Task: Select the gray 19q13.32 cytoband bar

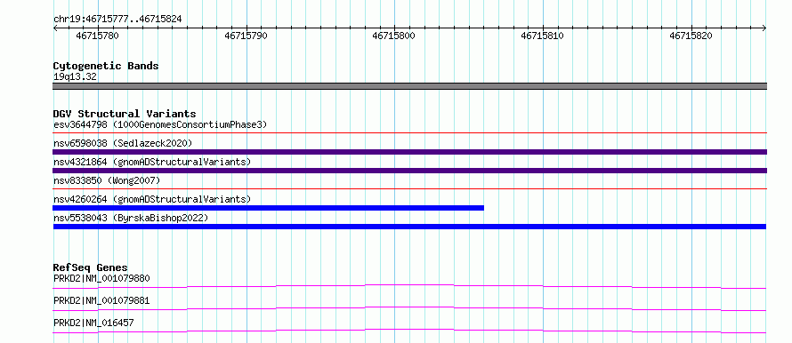Action: (409, 86)
